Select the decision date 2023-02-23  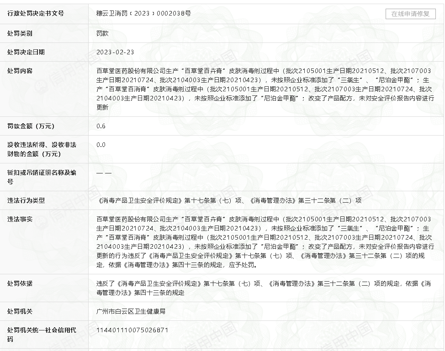coord(115,52)
